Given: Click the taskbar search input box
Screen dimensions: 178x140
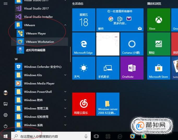Looking at the screenshot, I should click(x=51, y=136).
